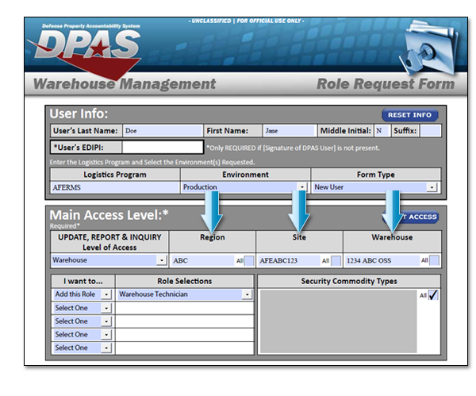The width and height of the screenshot is (476, 396).
Task: Check the Site All checkbox
Action: tap(336, 260)
